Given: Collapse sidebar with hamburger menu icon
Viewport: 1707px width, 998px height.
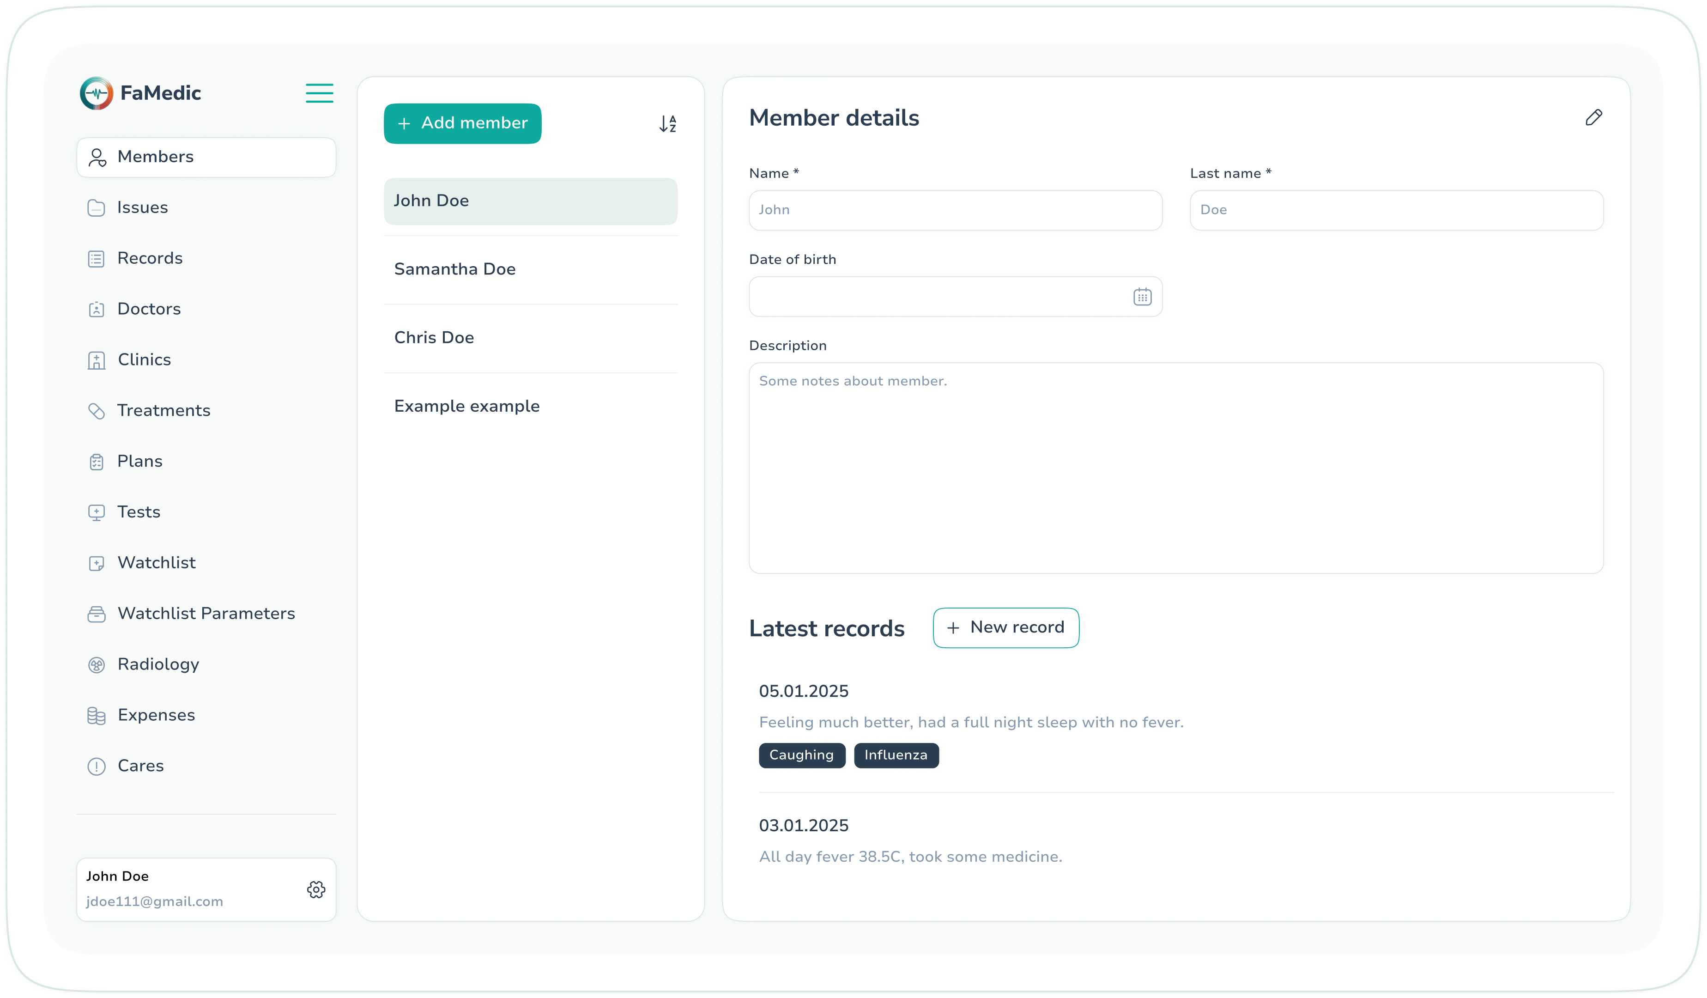Looking at the screenshot, I should [x=319, y=93].
